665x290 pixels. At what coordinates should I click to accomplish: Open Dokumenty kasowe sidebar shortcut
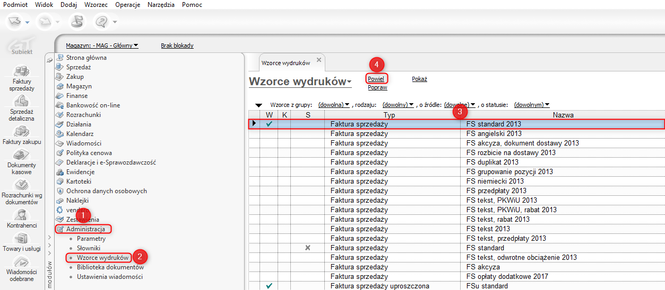(22, 162)
